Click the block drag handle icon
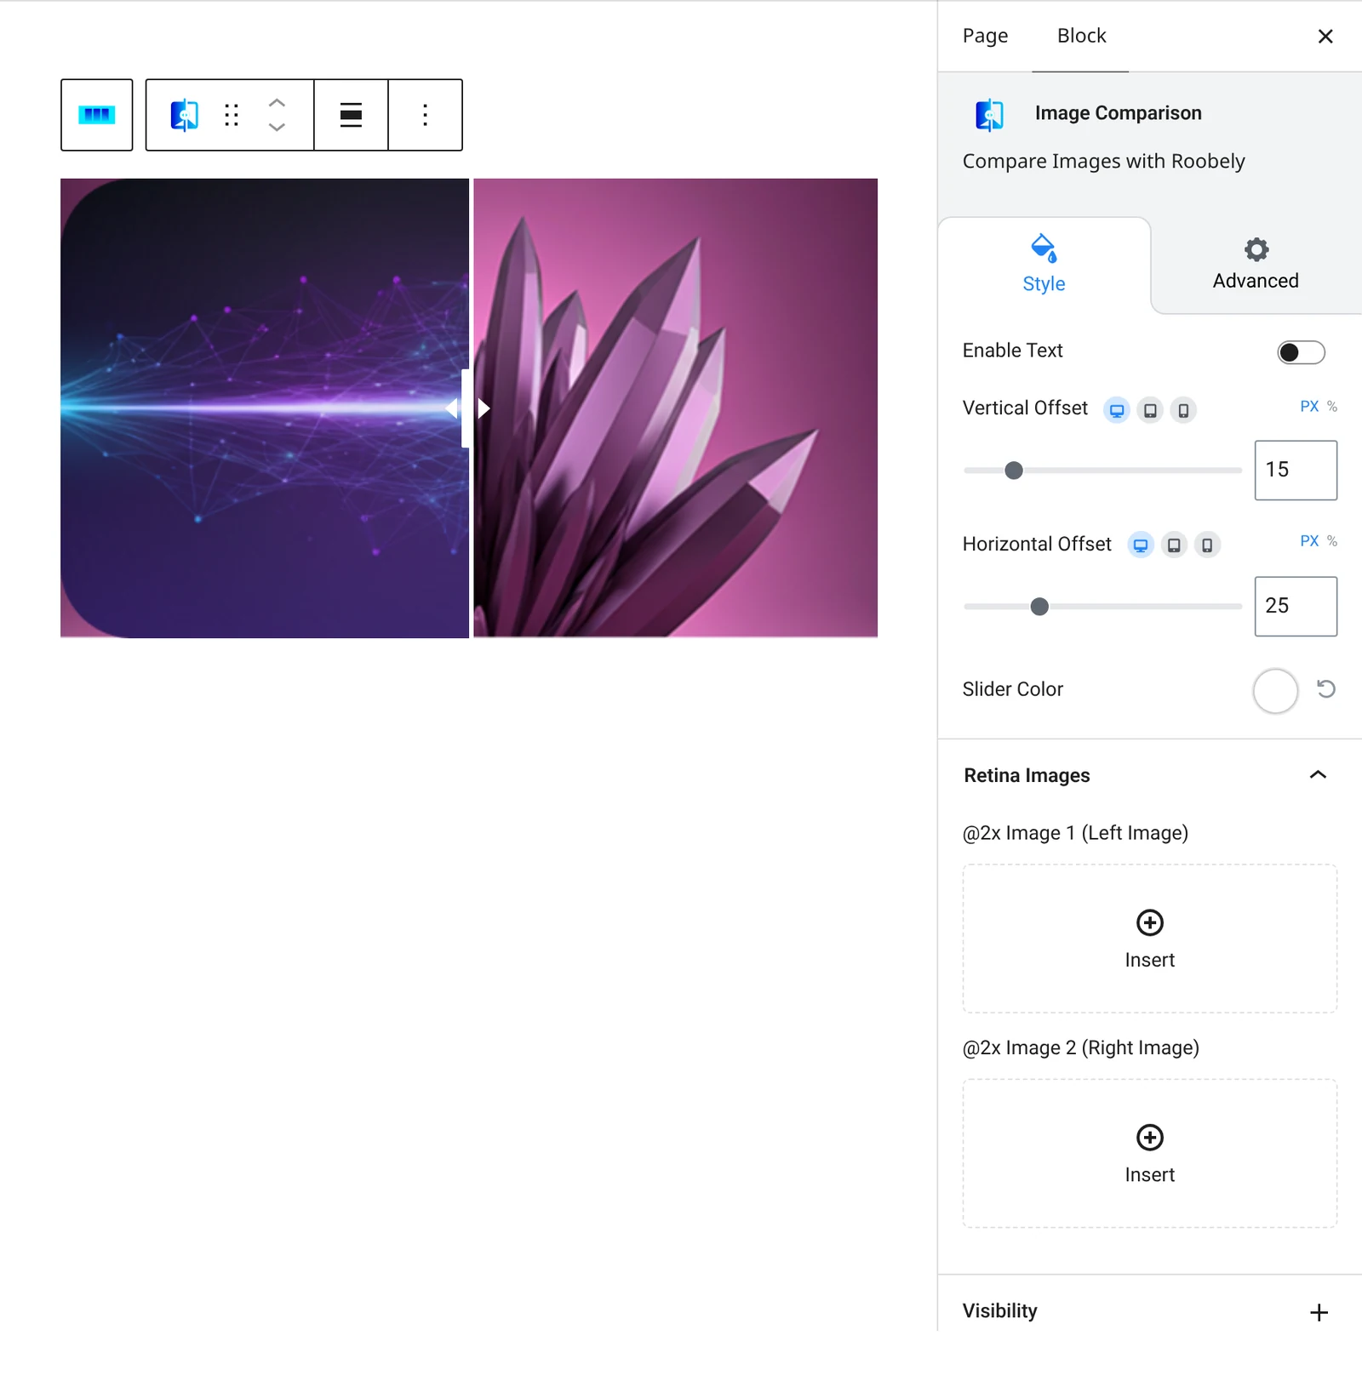The height and width of the screenshot is (1381, 1362). coord(232,115)
